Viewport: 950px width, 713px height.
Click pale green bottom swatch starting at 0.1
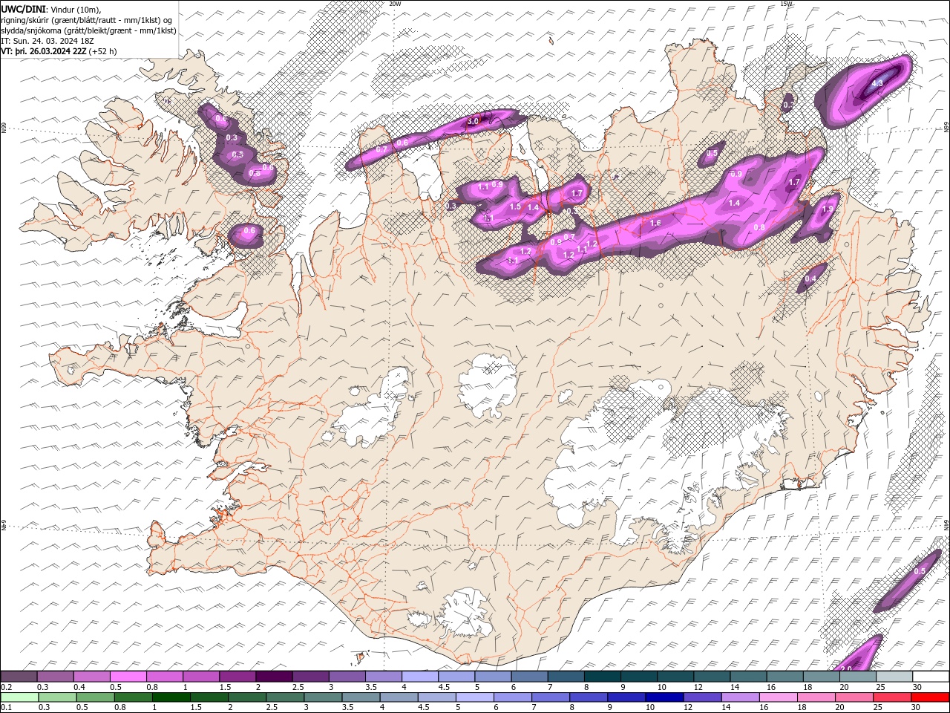pos(19,697)
